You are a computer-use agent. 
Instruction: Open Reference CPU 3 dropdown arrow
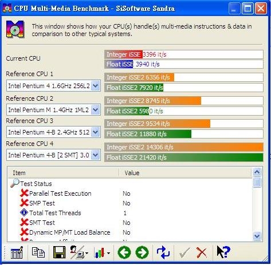tap(96, 132)
